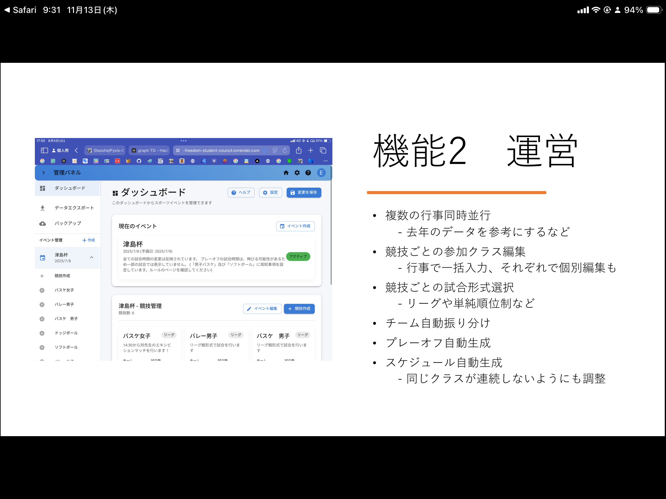
Task: Click the plus icon beside 競技作成
Action: pyautogui.click(x=42, y=276)
